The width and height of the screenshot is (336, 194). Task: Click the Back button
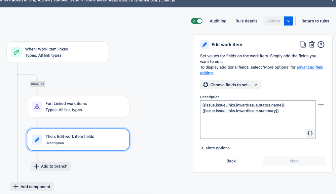click(x=231, y=161)
